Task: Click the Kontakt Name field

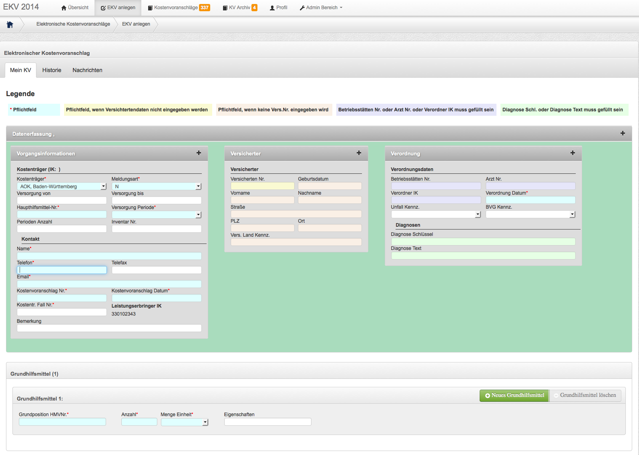Action: click(x=109, y=256)
